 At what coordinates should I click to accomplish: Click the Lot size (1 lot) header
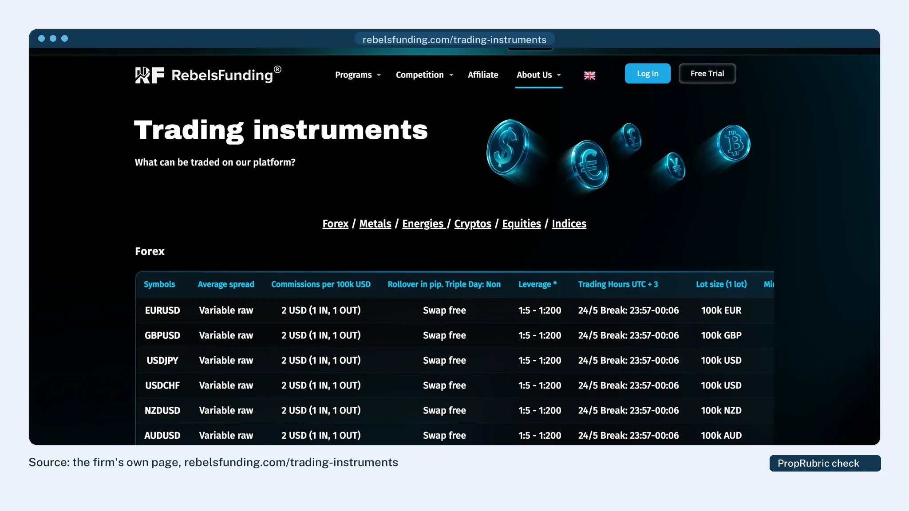pyautogui.click(x=721, y=284)
